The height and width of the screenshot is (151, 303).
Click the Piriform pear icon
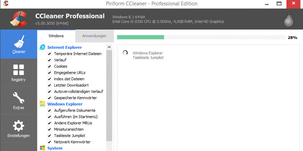[x=289, y=20]
